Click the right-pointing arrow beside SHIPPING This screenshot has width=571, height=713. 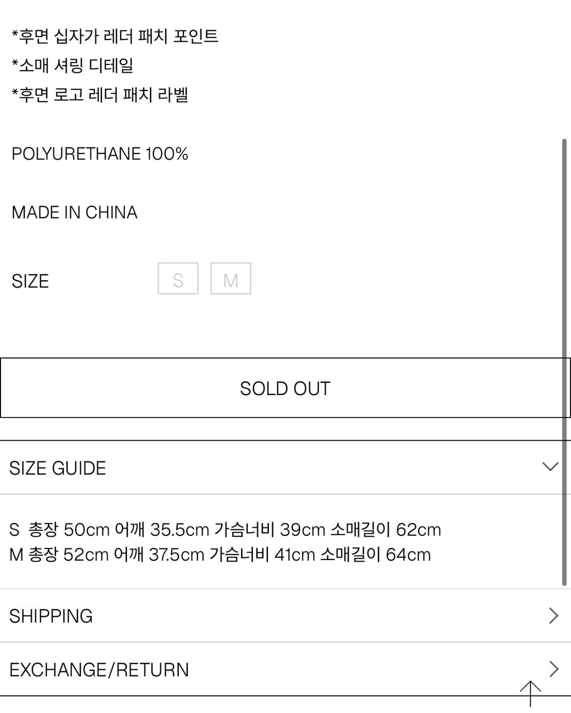(x=554, y=615)
